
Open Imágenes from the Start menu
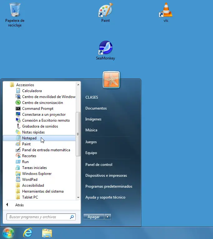(x=93, y=119)
